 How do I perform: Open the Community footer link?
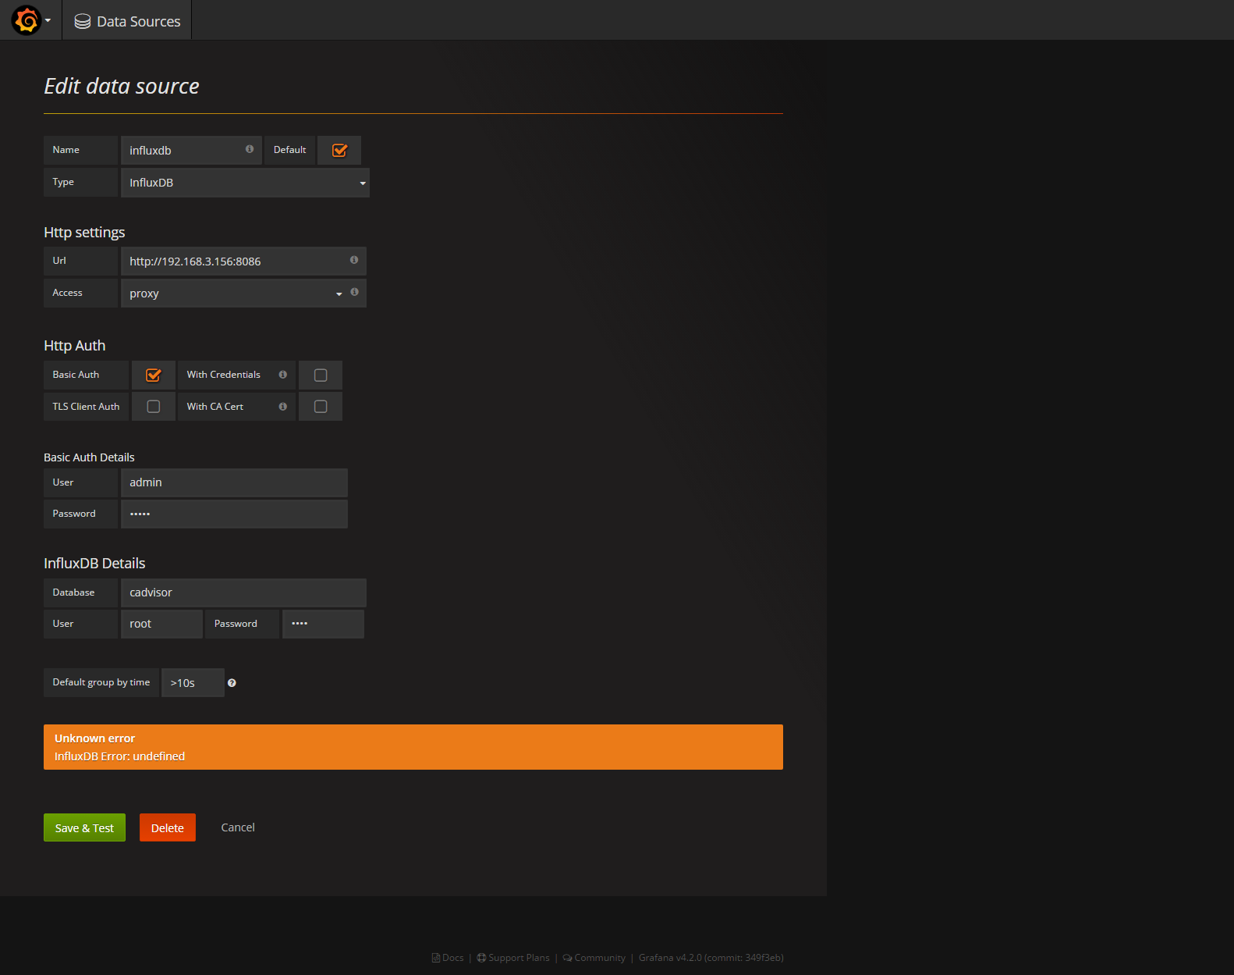[x=594, y=958]
